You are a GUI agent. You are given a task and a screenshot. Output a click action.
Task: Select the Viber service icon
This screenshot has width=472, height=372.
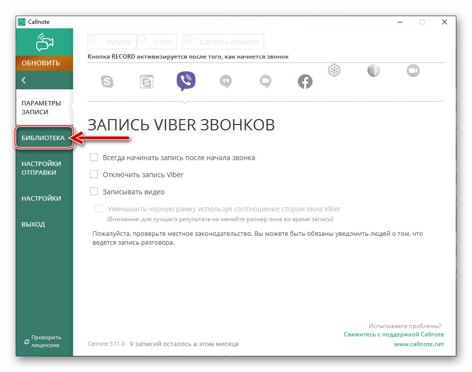(186, 81)
